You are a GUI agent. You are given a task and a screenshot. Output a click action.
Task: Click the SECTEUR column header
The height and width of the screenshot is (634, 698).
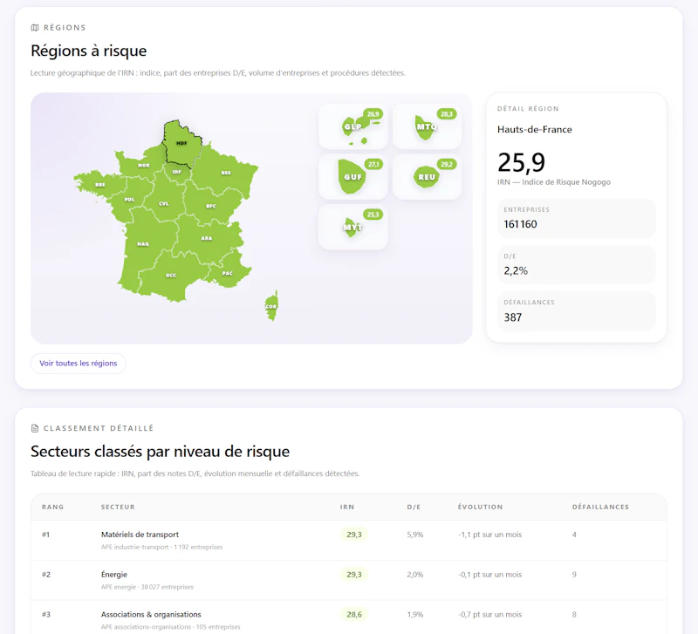(x=118, y=507)
